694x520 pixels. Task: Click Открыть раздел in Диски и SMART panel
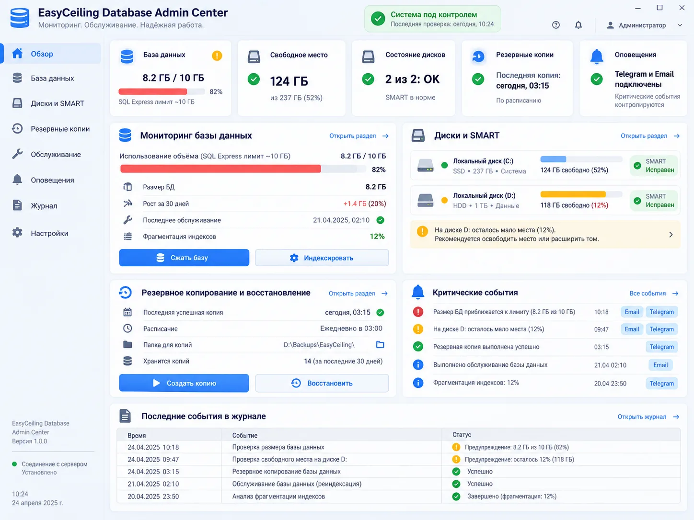[650, 136]
